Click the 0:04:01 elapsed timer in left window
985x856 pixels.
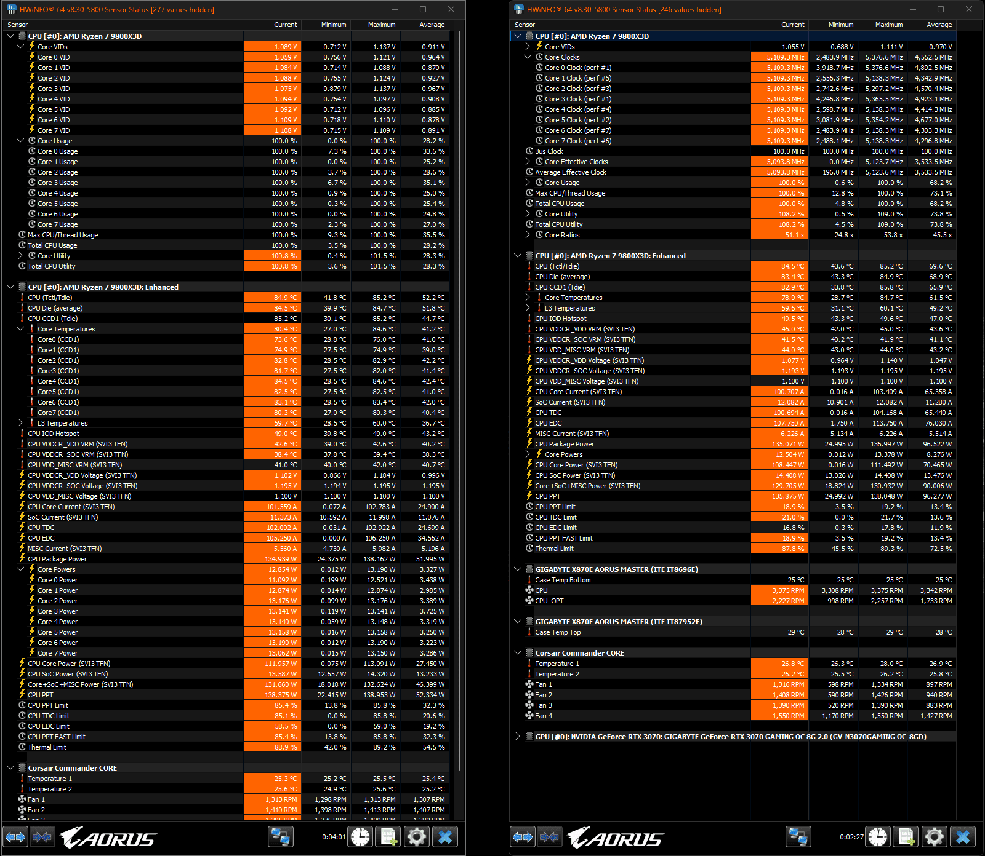[x=334, y=837]
